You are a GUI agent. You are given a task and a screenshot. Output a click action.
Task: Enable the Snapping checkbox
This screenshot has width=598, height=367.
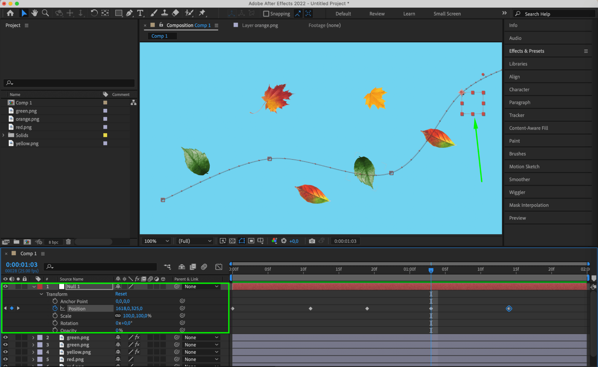pyautogui.click(x=266, y=14)
